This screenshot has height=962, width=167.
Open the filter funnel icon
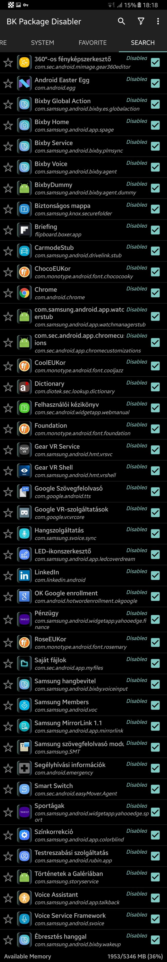click(x=141, y=21)
